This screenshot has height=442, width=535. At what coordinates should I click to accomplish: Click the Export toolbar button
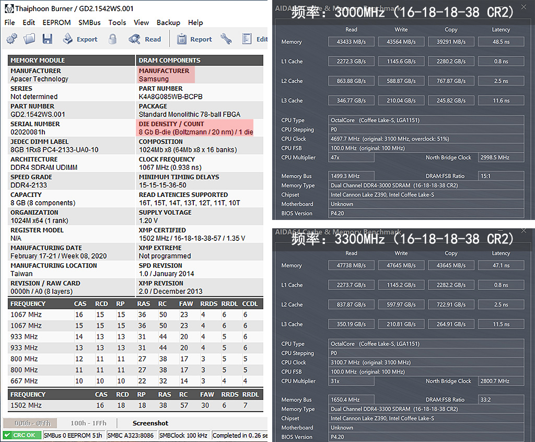80,39
